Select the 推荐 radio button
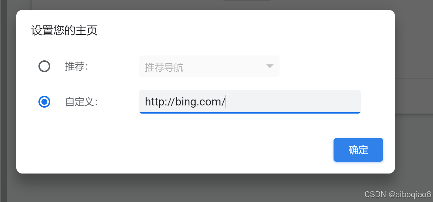The image size is (433, 202). 44,66
